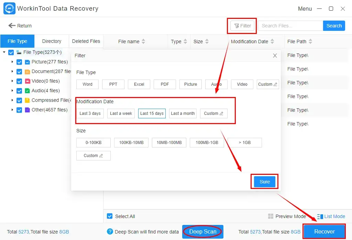Sort by Modification Date column arrows
This screenshot has width=352, height=240.
pos(272,41)
